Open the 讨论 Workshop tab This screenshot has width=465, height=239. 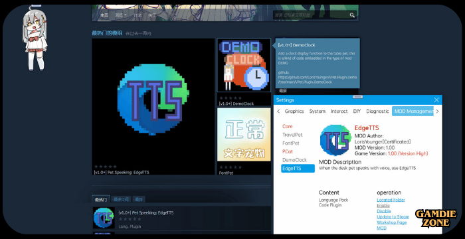pyautogui.click(x=138, y=15)
